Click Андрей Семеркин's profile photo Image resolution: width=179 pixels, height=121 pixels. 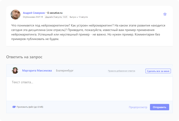pos(15,15)
